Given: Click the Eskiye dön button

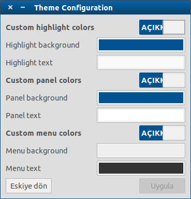Looking at the screenshot, I should click(28, 186).
